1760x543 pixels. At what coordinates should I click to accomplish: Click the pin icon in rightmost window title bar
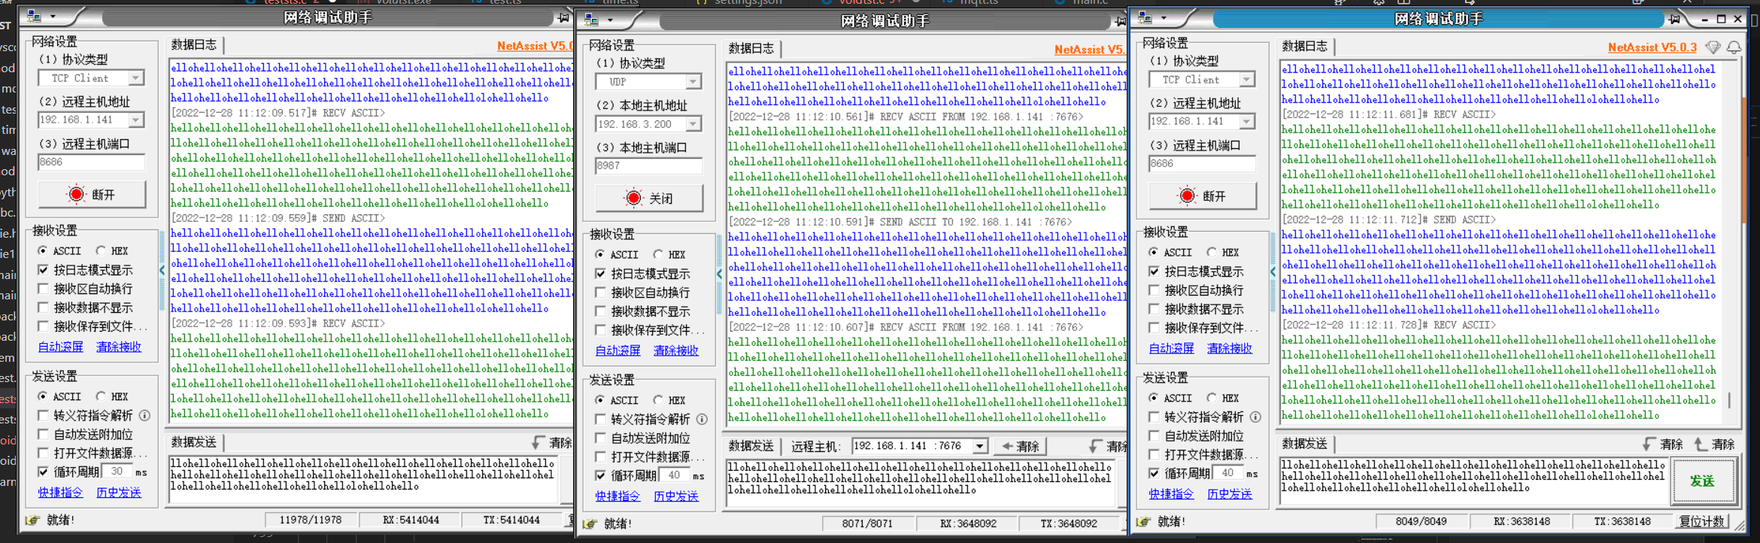[1674, 19]
